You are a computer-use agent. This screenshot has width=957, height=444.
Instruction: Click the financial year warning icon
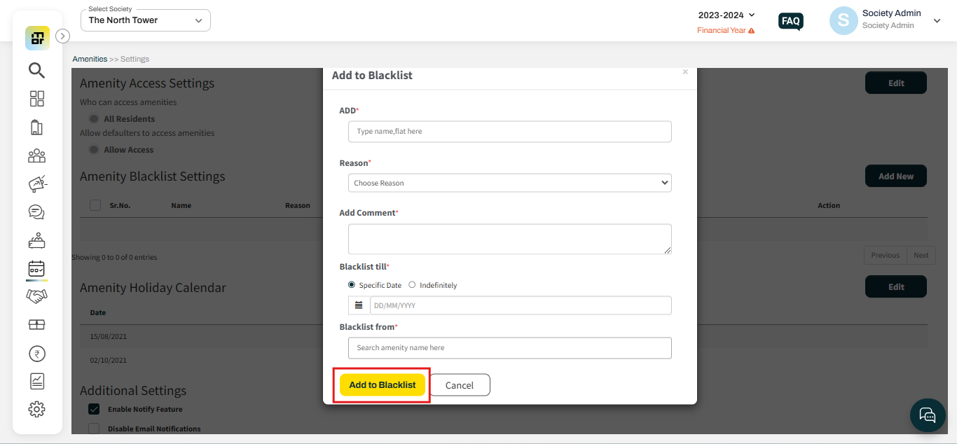tap(752, 31)
